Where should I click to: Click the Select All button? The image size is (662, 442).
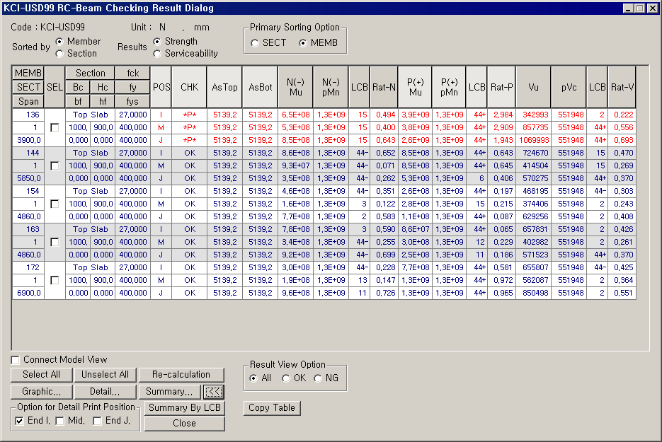pyautogui.click(x=41, y=375)
